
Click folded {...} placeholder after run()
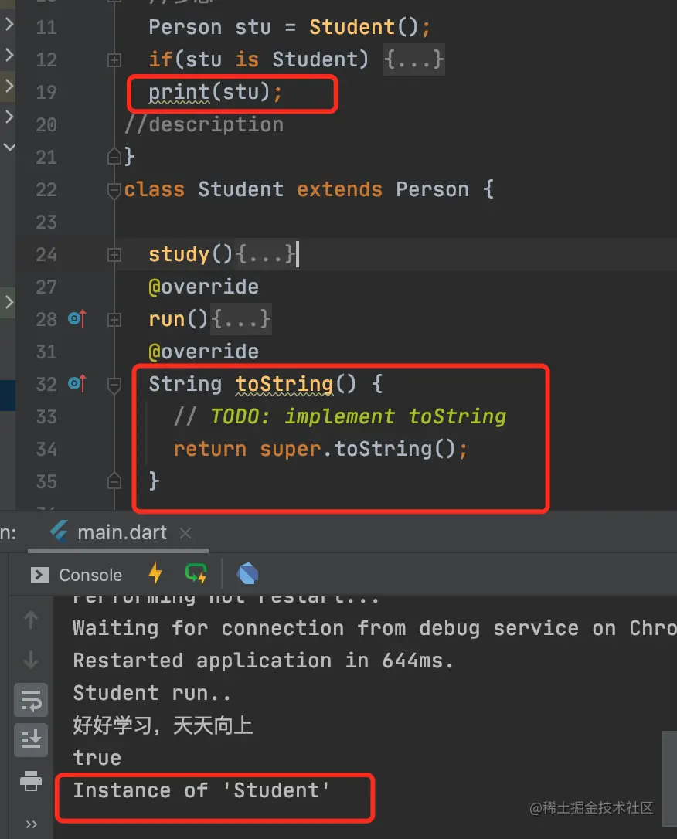[241, 319]
